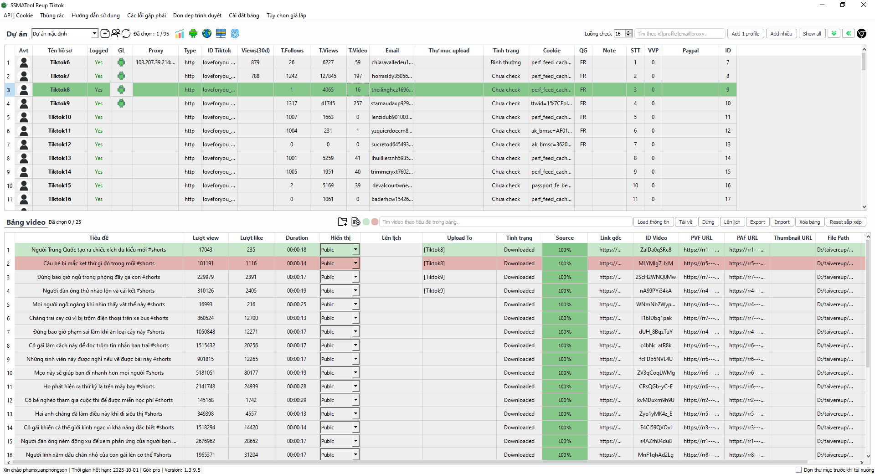875x474 pixels.
Task: Sort videos by the 'Lượt view' column header
Action: click(x=206, y=237)
